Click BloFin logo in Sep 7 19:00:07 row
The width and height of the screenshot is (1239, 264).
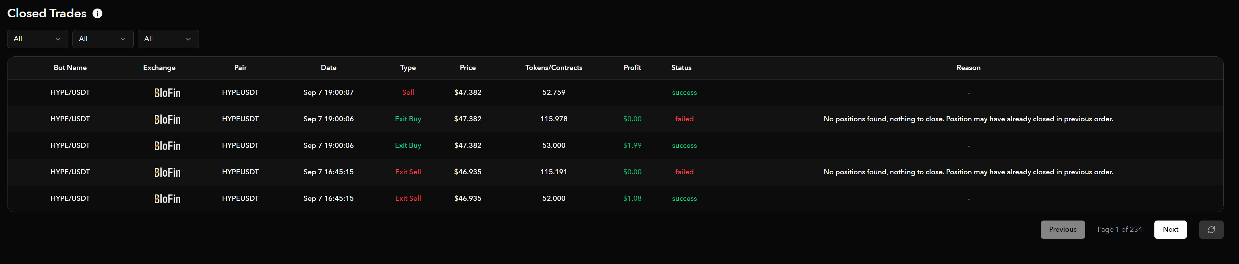point(167,93)
